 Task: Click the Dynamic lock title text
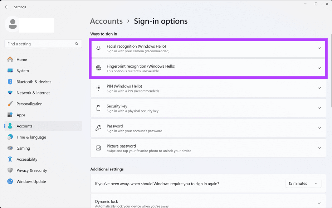(x=106, y=202)
